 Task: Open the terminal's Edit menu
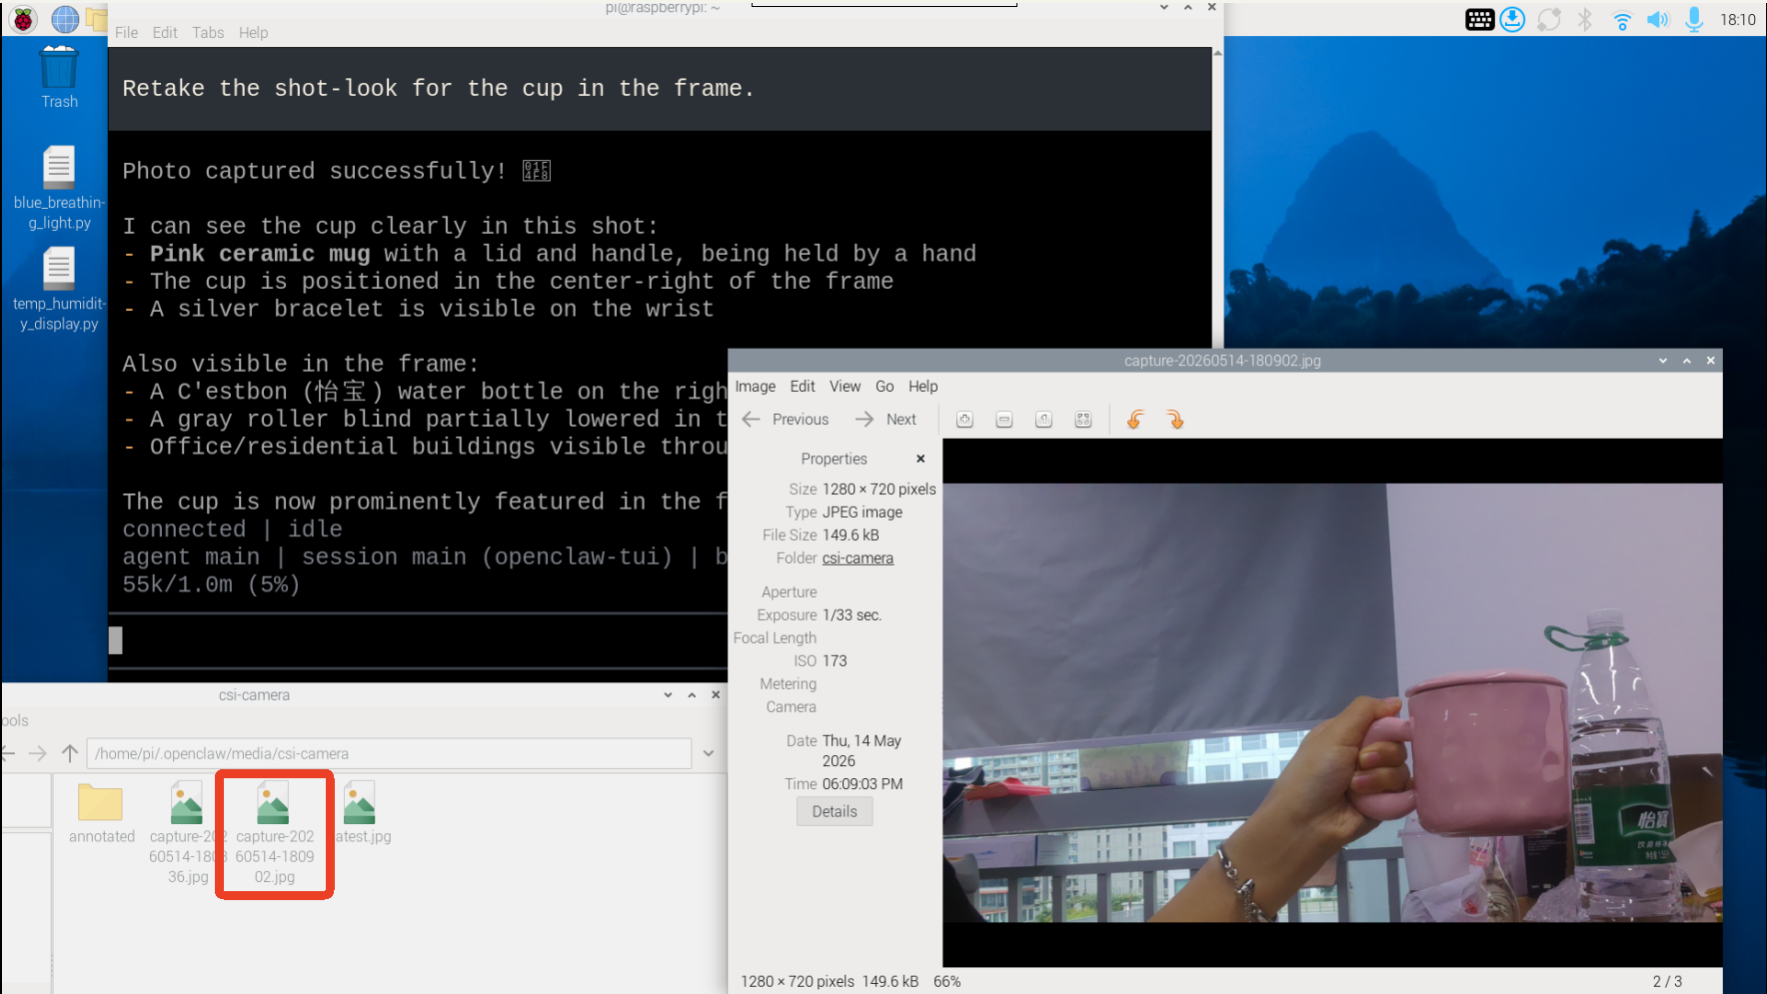point(165,33)
